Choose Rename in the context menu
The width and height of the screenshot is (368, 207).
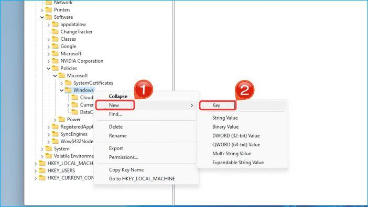(117, 136)
